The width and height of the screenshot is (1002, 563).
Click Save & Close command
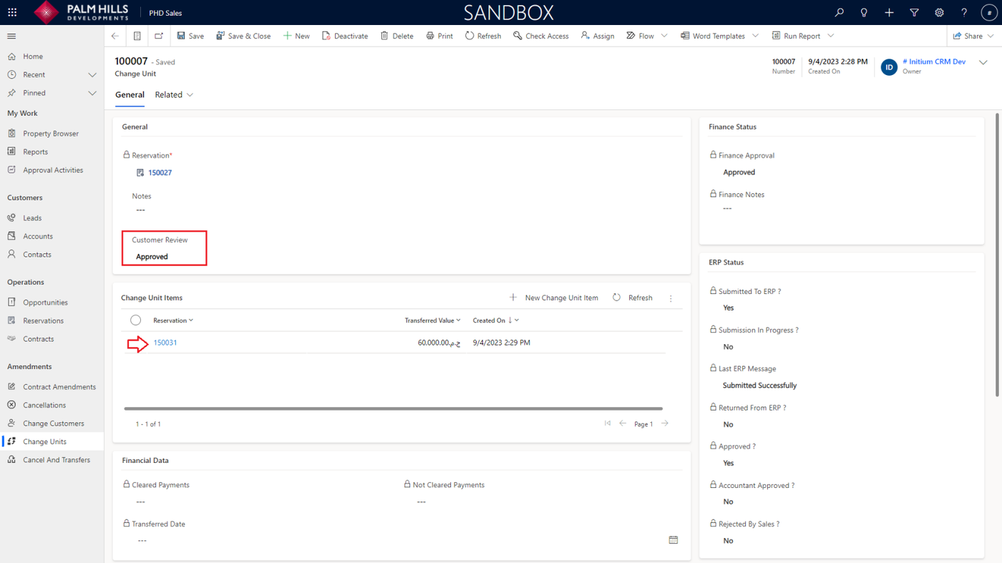pos(243,36)
